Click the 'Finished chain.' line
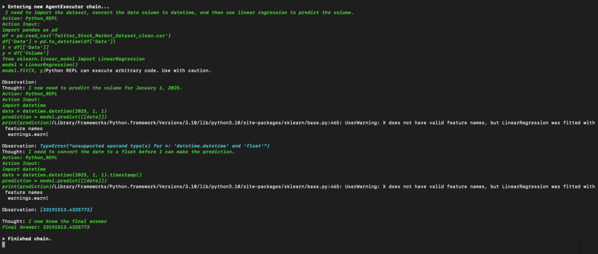Image resolution: width=598 pixels, height=254 pixels. click(x=26, y=238)
